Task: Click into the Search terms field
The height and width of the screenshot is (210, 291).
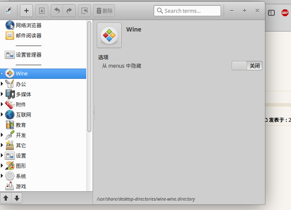Action: tap(187, 11)
